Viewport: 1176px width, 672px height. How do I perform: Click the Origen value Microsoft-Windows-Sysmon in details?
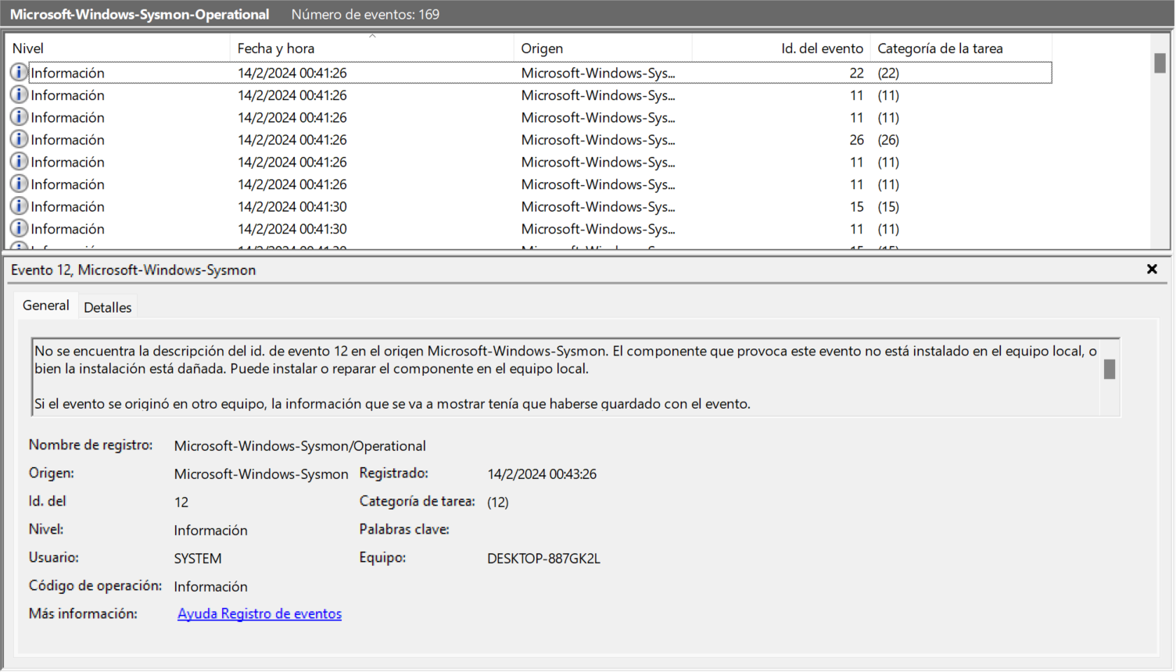pyautogui.click(x=261, y=474)
